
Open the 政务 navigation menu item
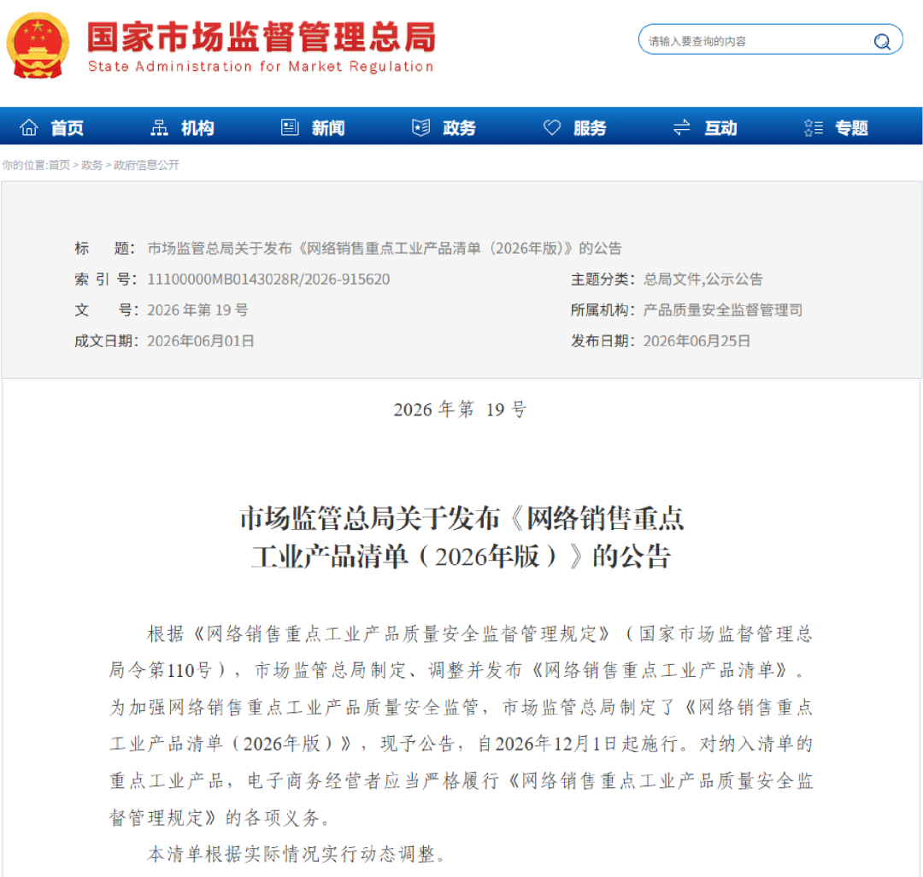(x=459, y=127)
